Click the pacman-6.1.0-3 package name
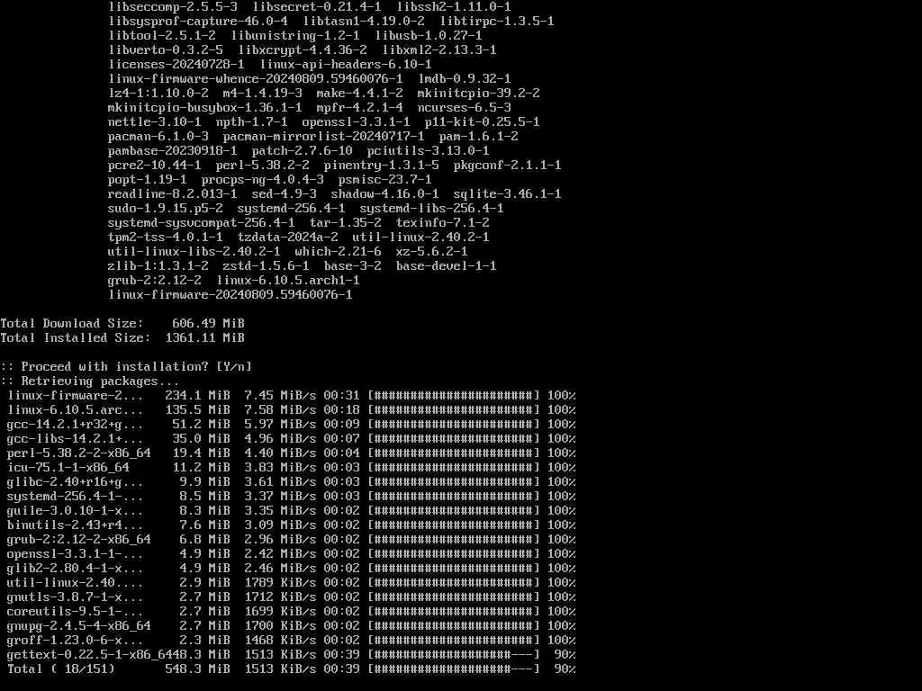Image resolution: width=922 pixels, height=691 pixels. (x=158, y=137)
